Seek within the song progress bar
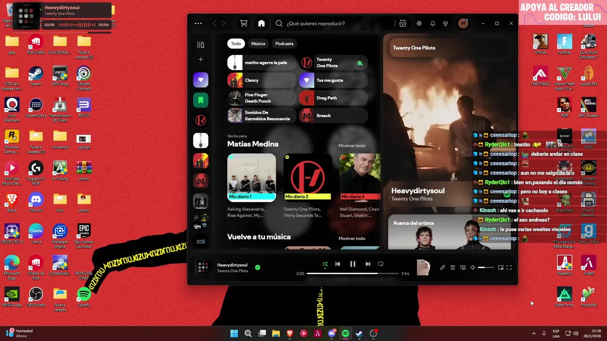Viewport: 607px width, 341px height. point(352,274)
